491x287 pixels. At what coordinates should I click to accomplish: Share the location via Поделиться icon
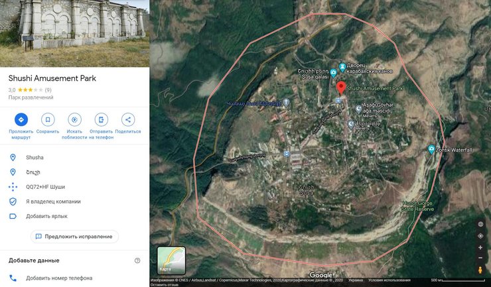click(x=128, y=119)
